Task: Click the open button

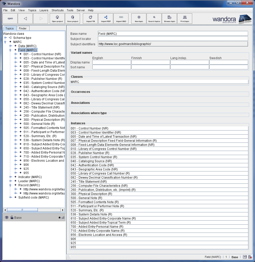Action: click(x=10, y=18)
